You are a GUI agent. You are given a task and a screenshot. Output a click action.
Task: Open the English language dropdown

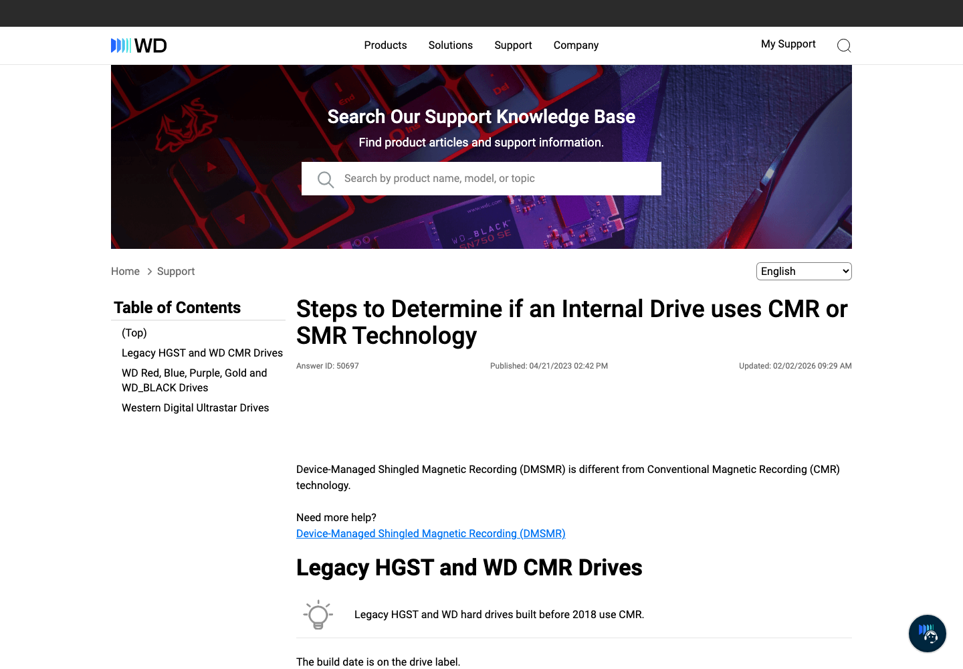coord(804,271)
